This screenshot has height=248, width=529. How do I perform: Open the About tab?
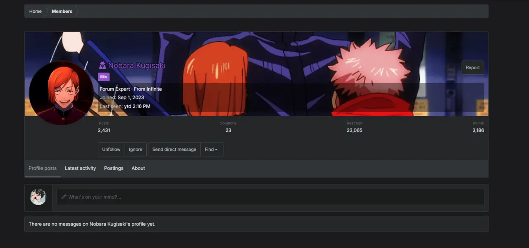(x=138, y=168)
